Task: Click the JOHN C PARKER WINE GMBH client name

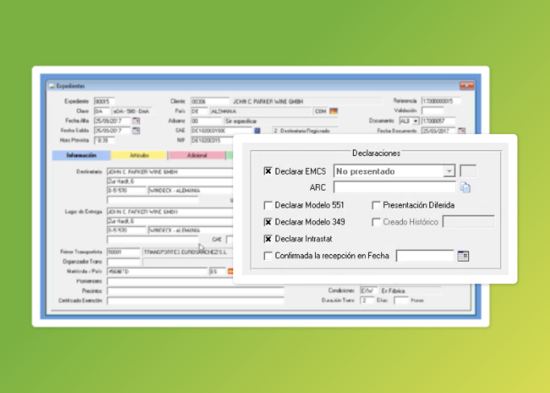Action: [268, 102]
